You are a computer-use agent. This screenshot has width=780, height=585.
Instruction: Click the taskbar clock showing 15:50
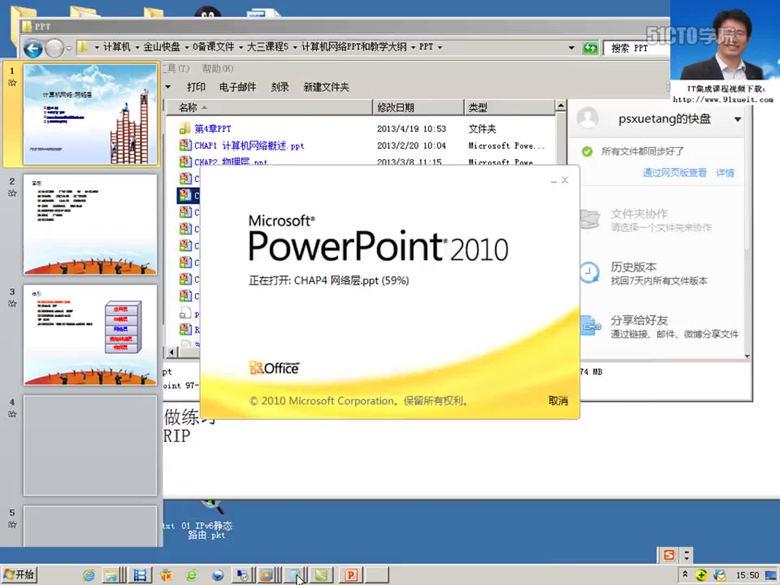click(x=747, y=575)
